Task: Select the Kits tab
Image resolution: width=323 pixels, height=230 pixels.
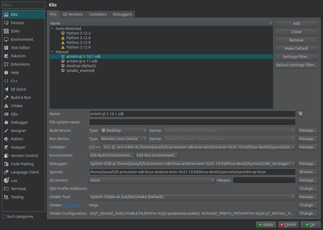Action: coord(53,14)
